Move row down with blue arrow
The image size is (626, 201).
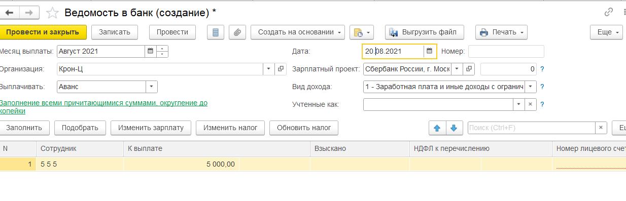(x=455, y=128)
